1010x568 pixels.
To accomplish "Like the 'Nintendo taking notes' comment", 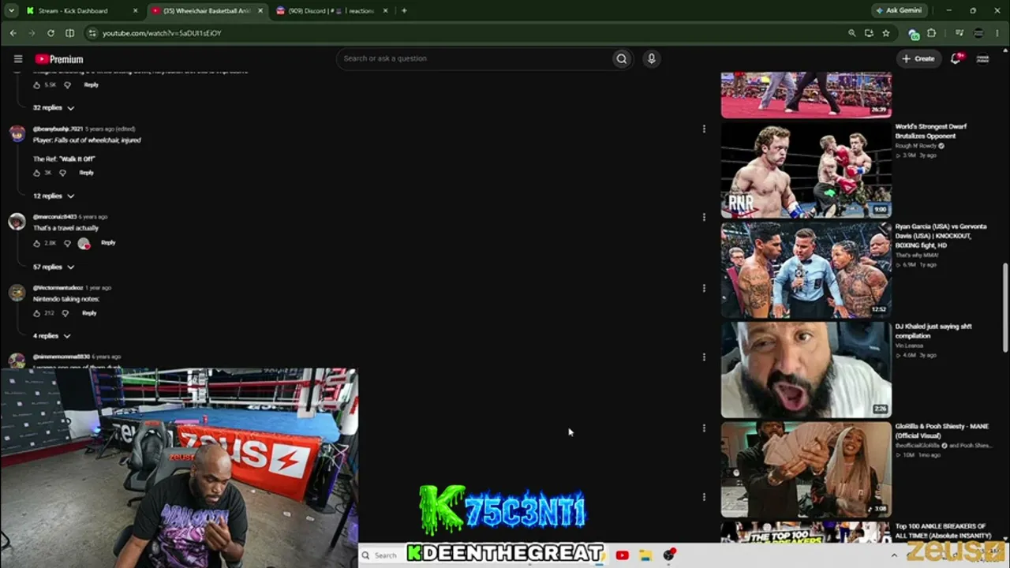I will click(x=36, y=313).
